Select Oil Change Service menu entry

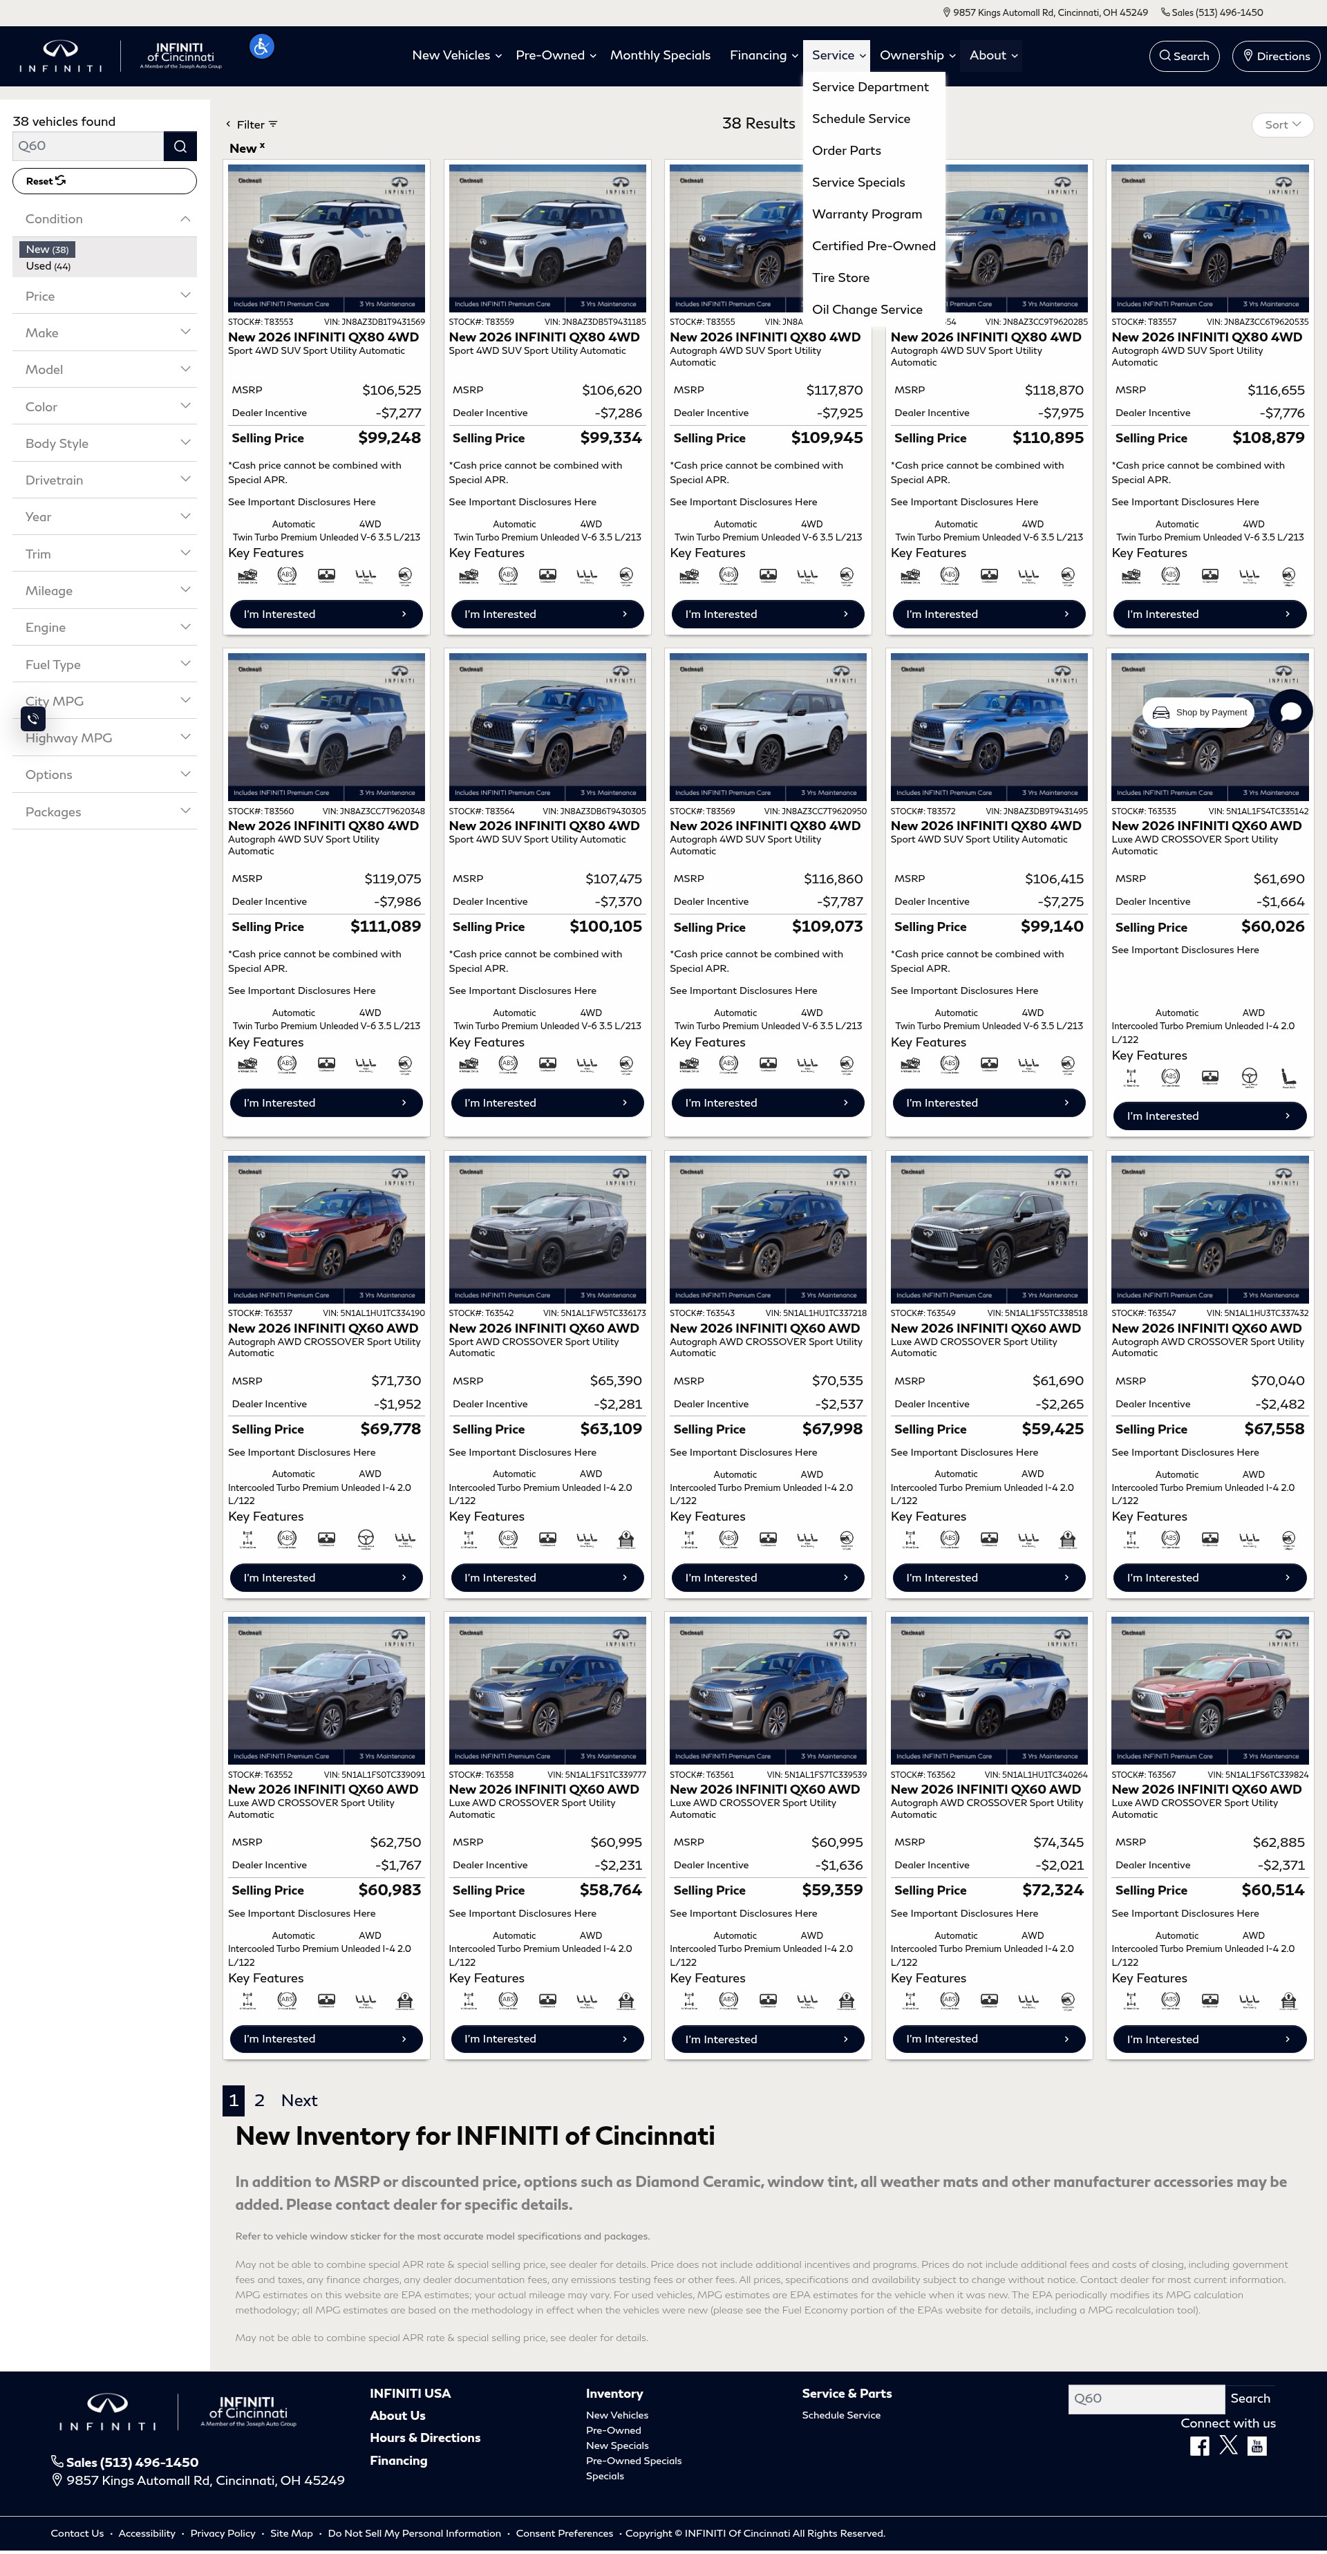866,310
